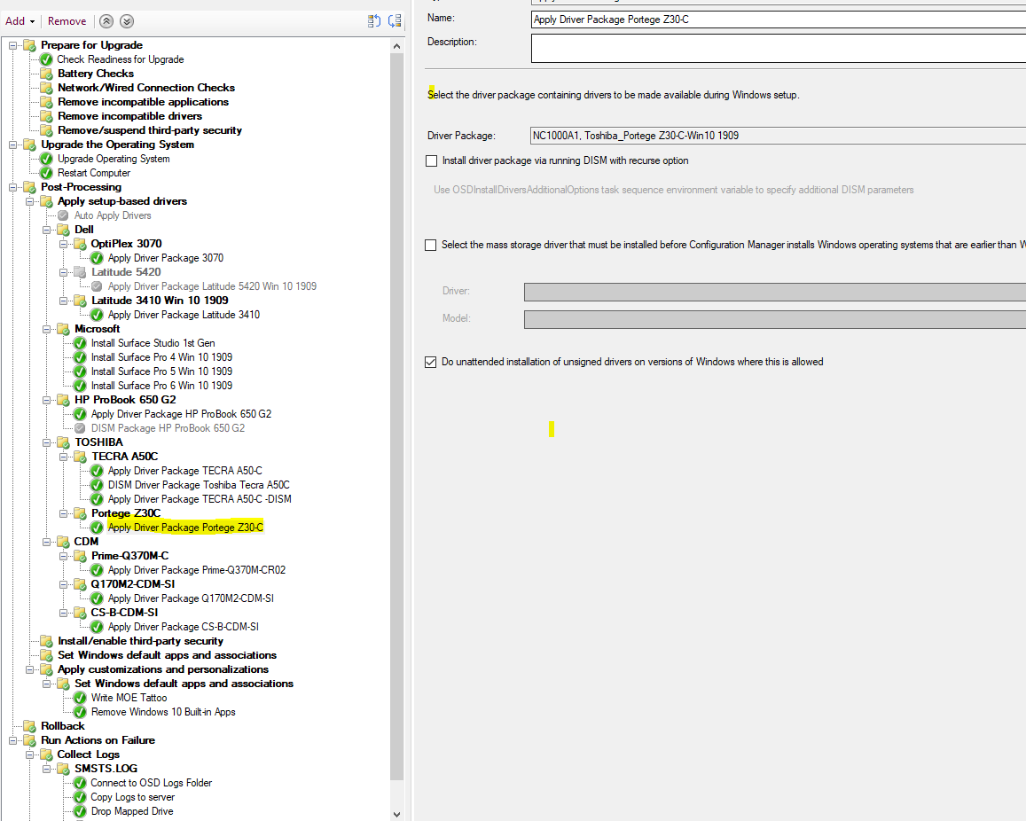Screen dimensions: 1026x821
Task: Click the disabled DISM Package HP ProBook icon
Action: point(80,428)
